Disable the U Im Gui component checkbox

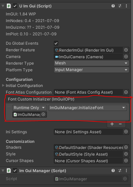(15, 6)
